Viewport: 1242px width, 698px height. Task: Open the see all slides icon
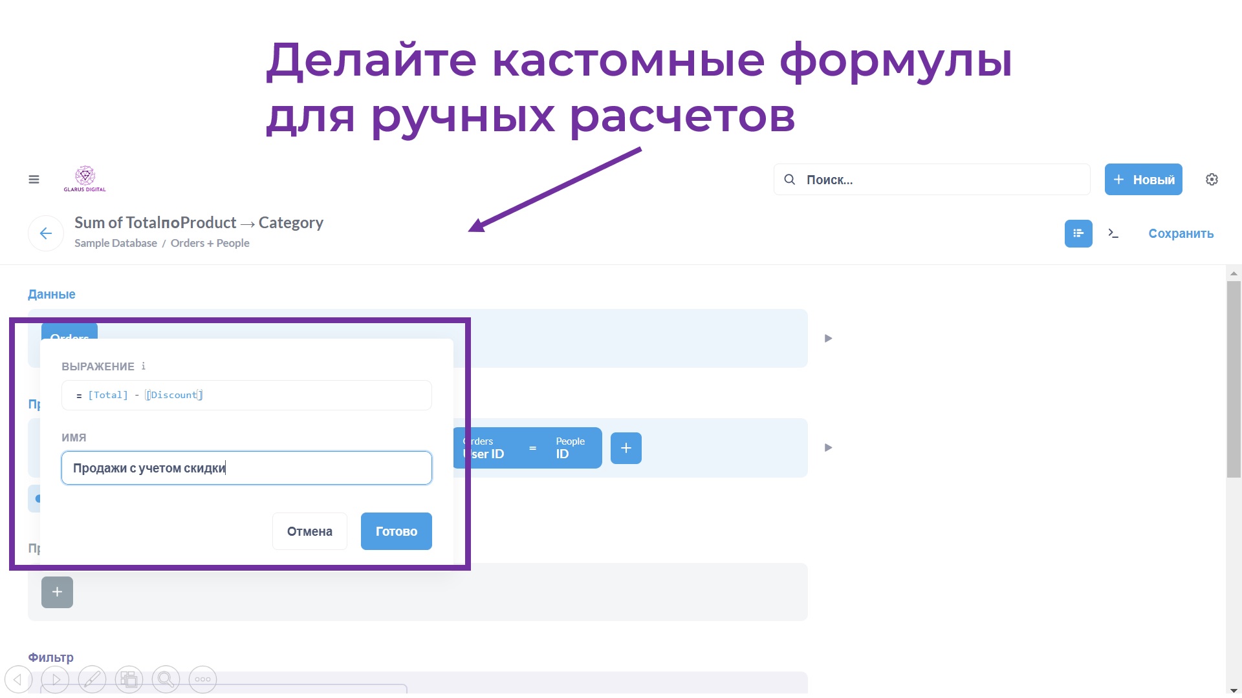pyautogui.click(x=129, y=679)
